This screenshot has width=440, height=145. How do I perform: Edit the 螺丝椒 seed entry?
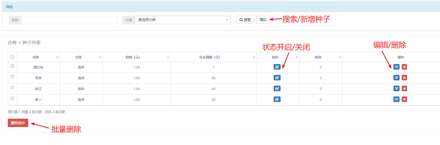396,67
